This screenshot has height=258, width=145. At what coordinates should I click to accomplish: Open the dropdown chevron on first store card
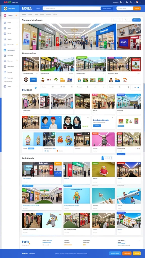37,74
